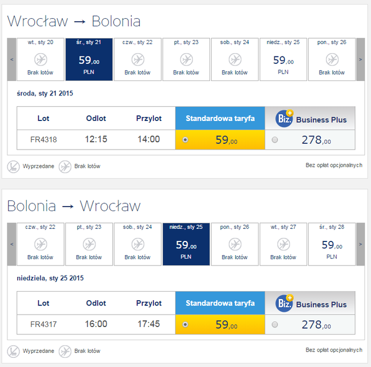Screen dimensions: 371x367
Task: Click flight number FR4318 in the table
Action: 43,139
